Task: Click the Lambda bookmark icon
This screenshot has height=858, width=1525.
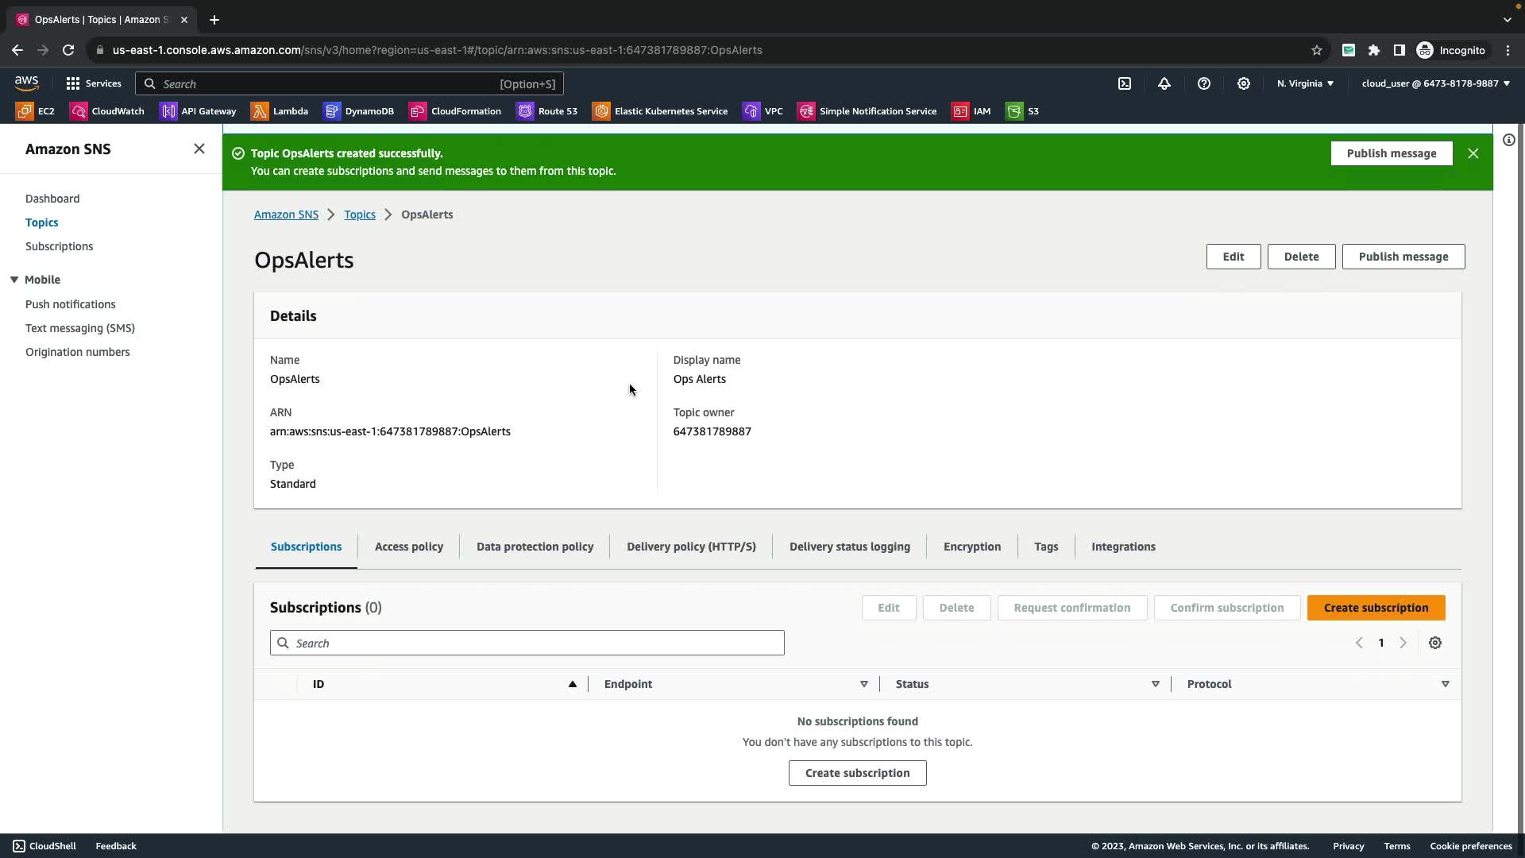Action: pos(260,111)
